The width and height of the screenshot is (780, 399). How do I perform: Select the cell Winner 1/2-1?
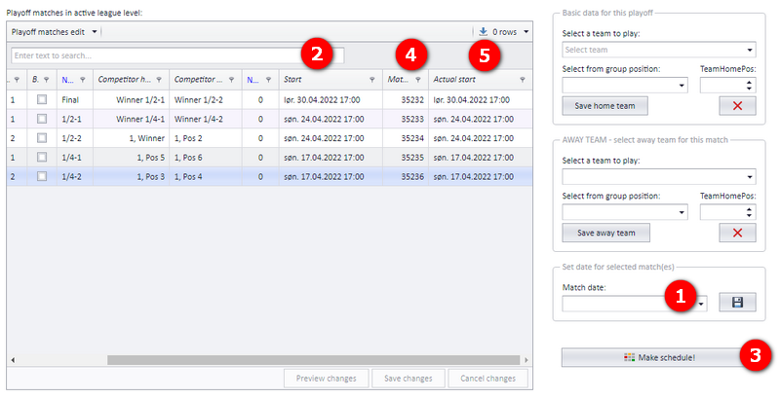coord(132,99)
